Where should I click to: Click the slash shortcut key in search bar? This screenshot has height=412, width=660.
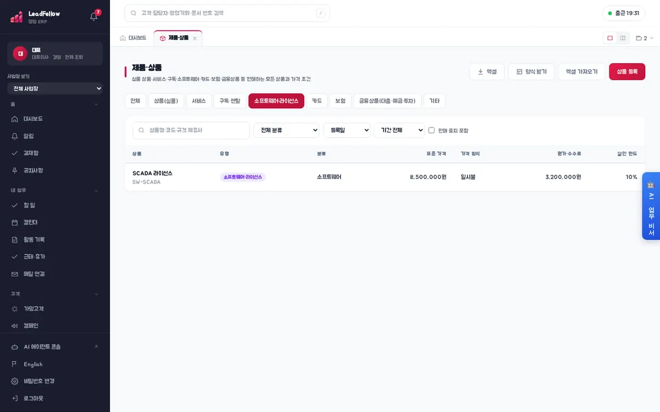tap(321, 13)
